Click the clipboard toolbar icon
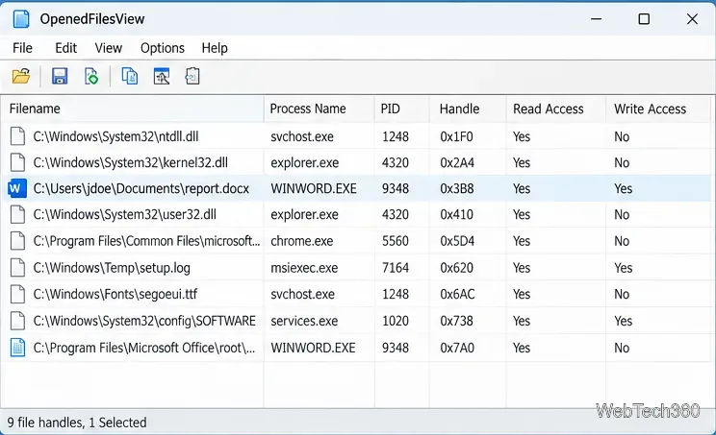 click(192, 76)
